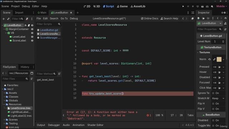Image resolution: width=229 pixels, height=129 pixels.
Task: Open signals icon on LevelButton node
Action: click(x=25, y=25)
